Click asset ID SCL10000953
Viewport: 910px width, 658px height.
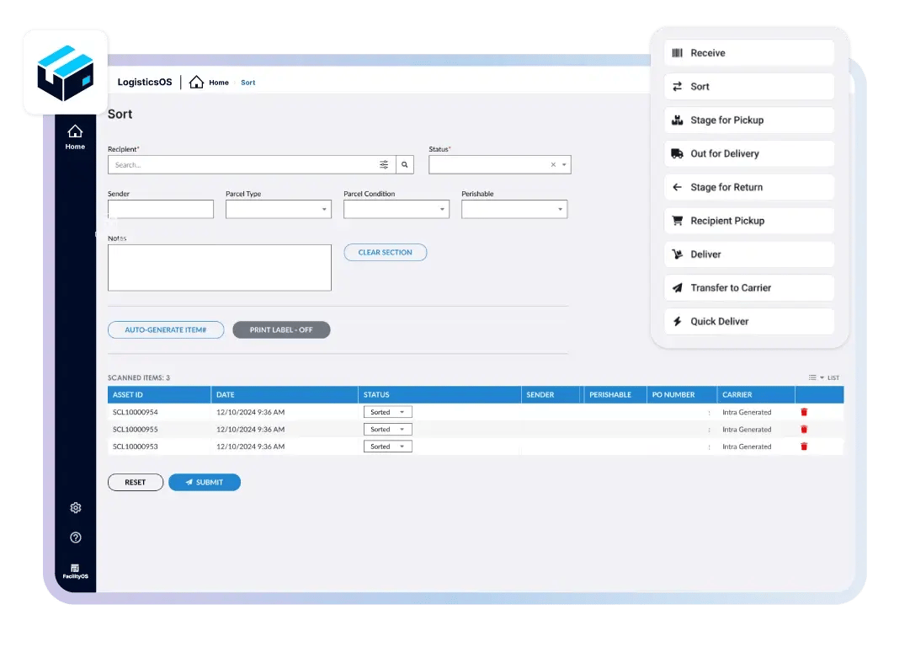[x=136, y=447]
